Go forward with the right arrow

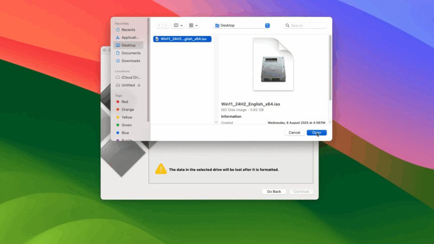coord(166,25)
